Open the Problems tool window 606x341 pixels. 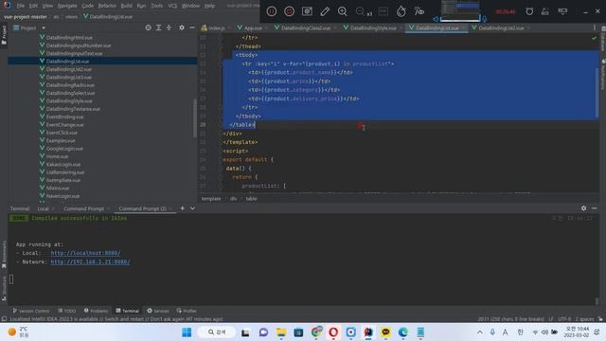tap(97, 311)
